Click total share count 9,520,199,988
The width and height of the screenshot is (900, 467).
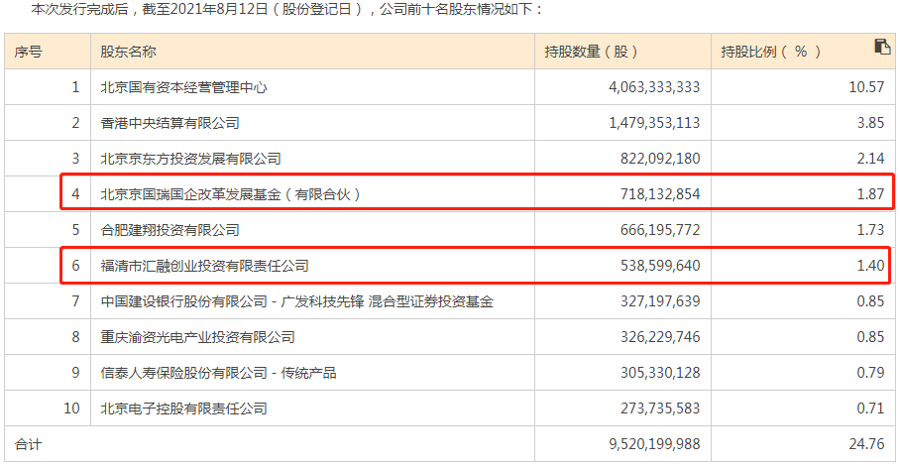654,444
